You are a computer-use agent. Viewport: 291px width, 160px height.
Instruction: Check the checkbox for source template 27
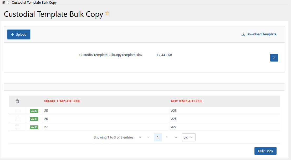17,127
